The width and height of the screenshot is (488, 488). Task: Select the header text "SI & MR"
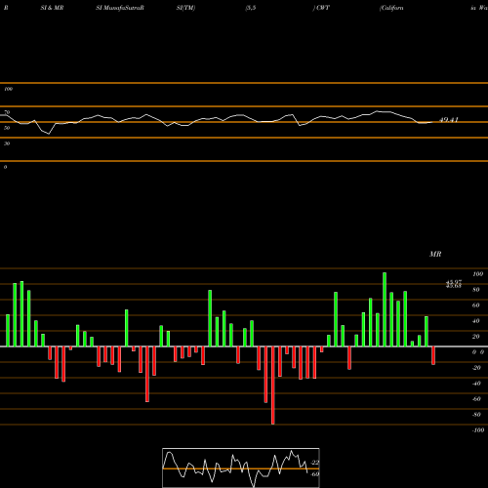[x=52, y=8]
